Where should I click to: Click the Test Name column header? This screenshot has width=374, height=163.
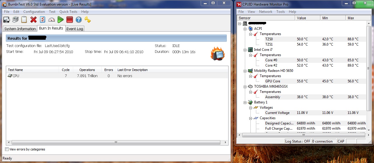[x=32, y=70]
